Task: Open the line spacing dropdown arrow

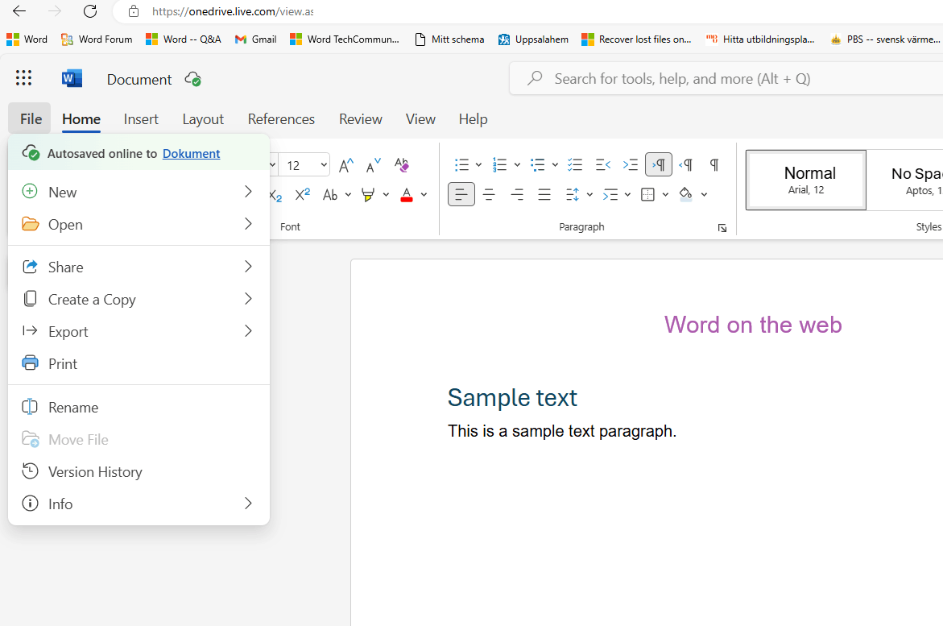Action: click(589, 194)
